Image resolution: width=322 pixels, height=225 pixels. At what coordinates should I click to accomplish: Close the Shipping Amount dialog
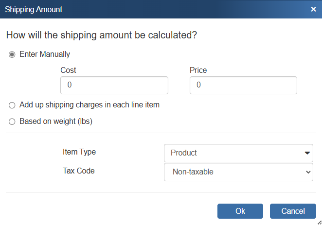click(313, 9)
